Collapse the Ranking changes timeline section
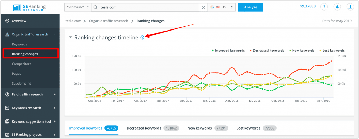Viewport: 359px width, 139px height. (x=70, y=37)
